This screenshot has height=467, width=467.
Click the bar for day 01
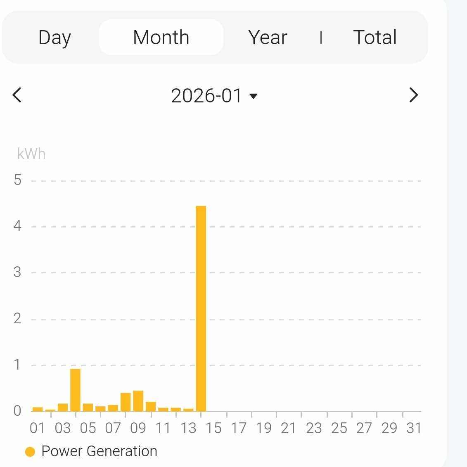click(x=38, y=409)
